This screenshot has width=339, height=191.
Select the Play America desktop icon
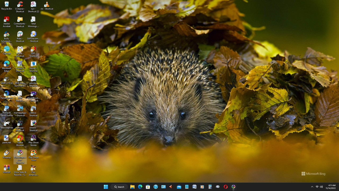pyautogui.click(x=33, y=171)
